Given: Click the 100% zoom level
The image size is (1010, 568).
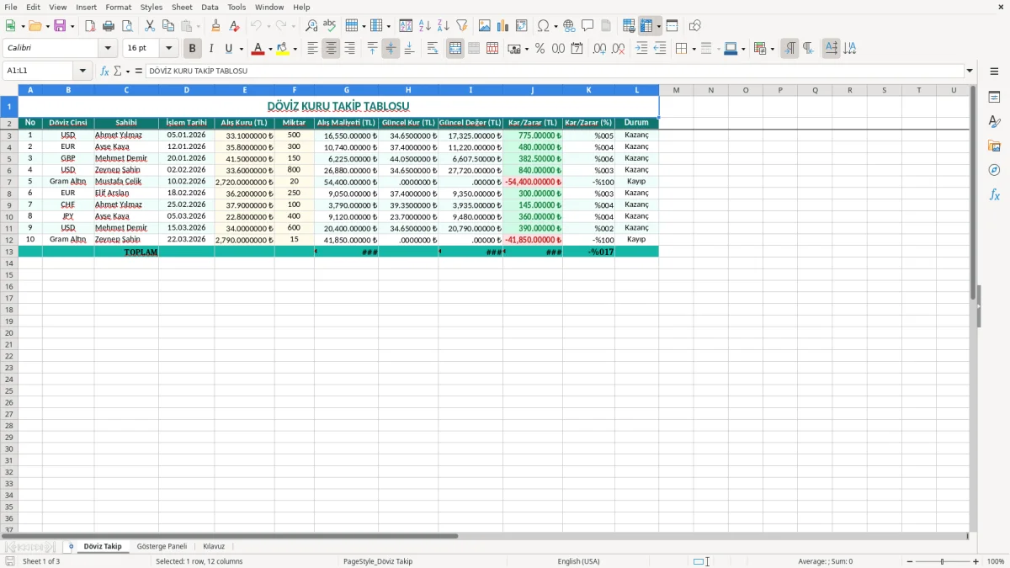Looking at the screenshot, I should click(996, 561).
